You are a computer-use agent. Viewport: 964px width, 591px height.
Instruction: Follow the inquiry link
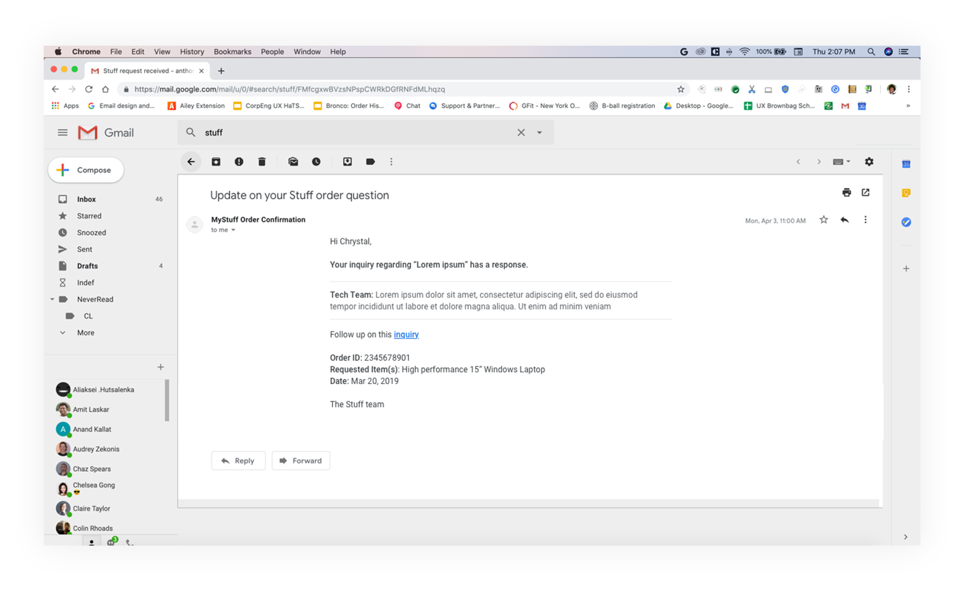coord(406,334)
